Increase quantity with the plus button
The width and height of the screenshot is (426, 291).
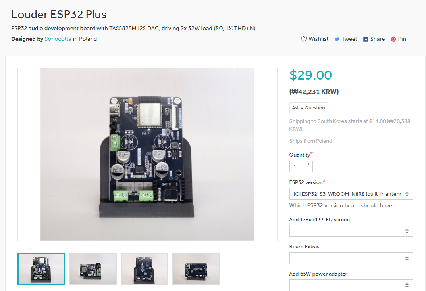tap(308, 164)
